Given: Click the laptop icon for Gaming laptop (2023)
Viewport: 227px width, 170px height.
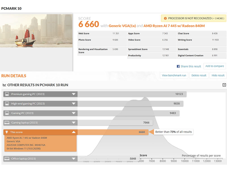Looking at the screenshot, I should pyautogui.click(x=7, y=123).
